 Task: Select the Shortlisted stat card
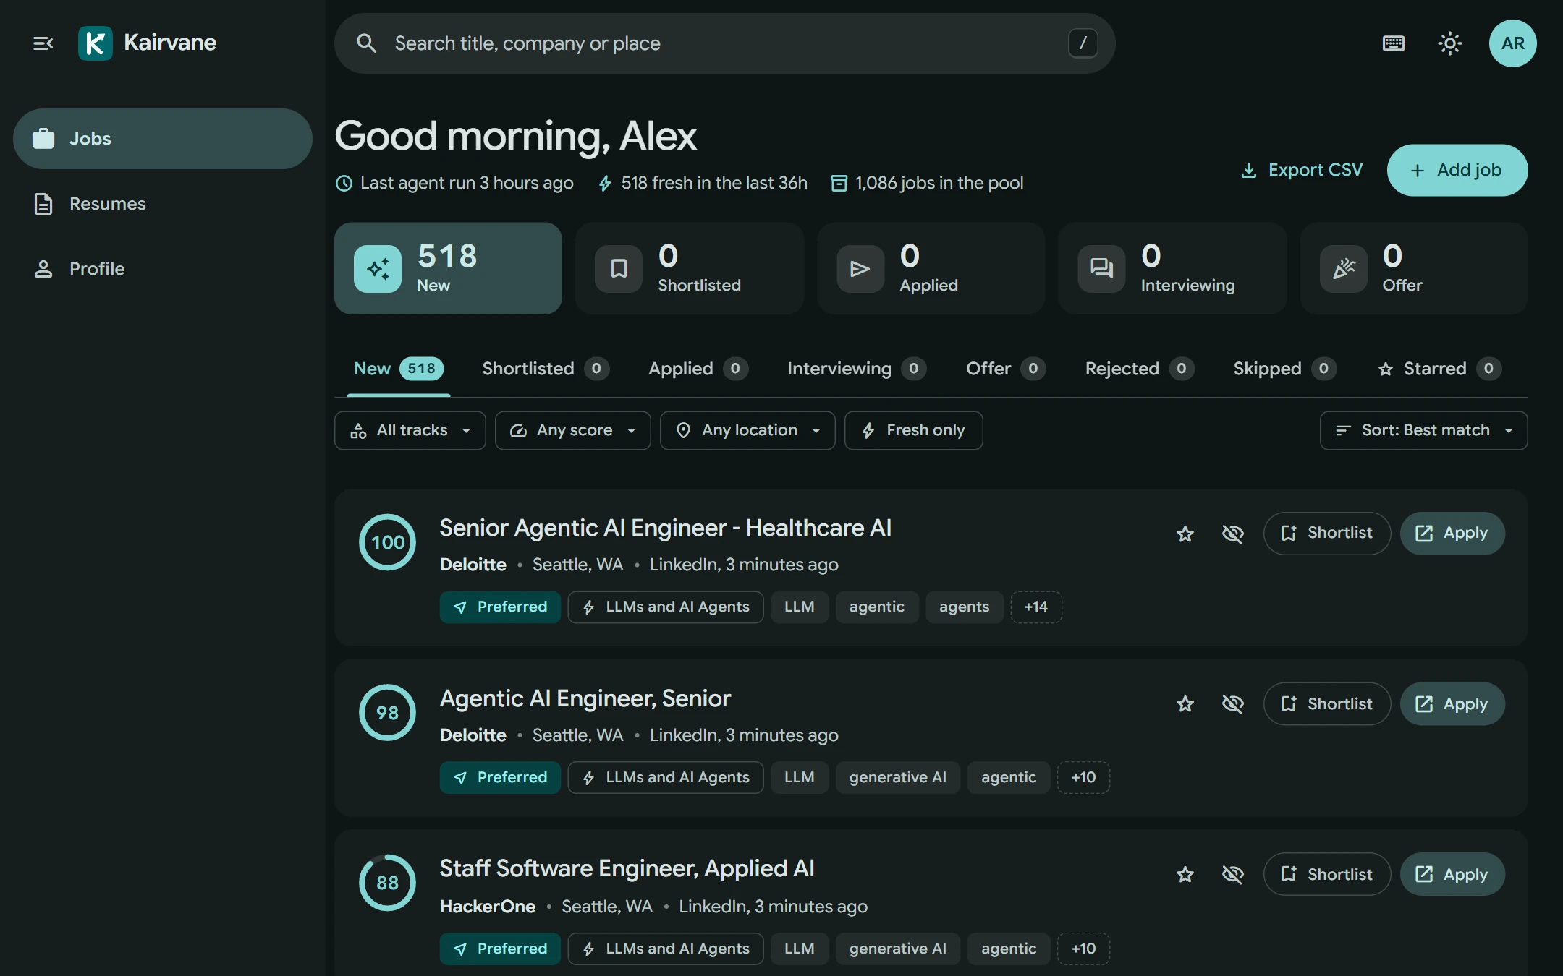[690, 268]
